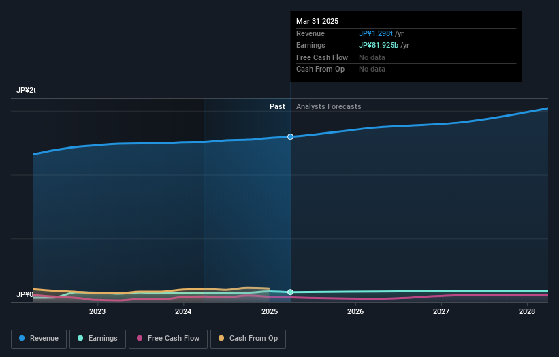
Task: Toggle the Free Cash Flow legend series
Action: tap(168, 339)
